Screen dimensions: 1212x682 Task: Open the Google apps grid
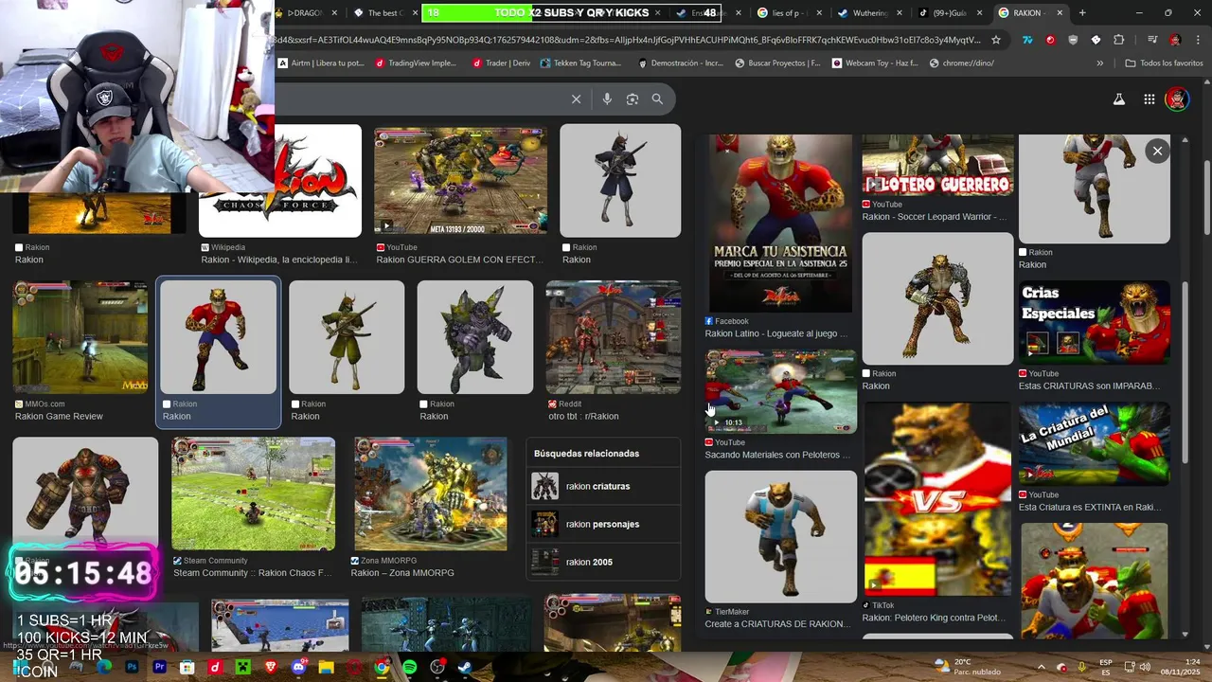1149,99
